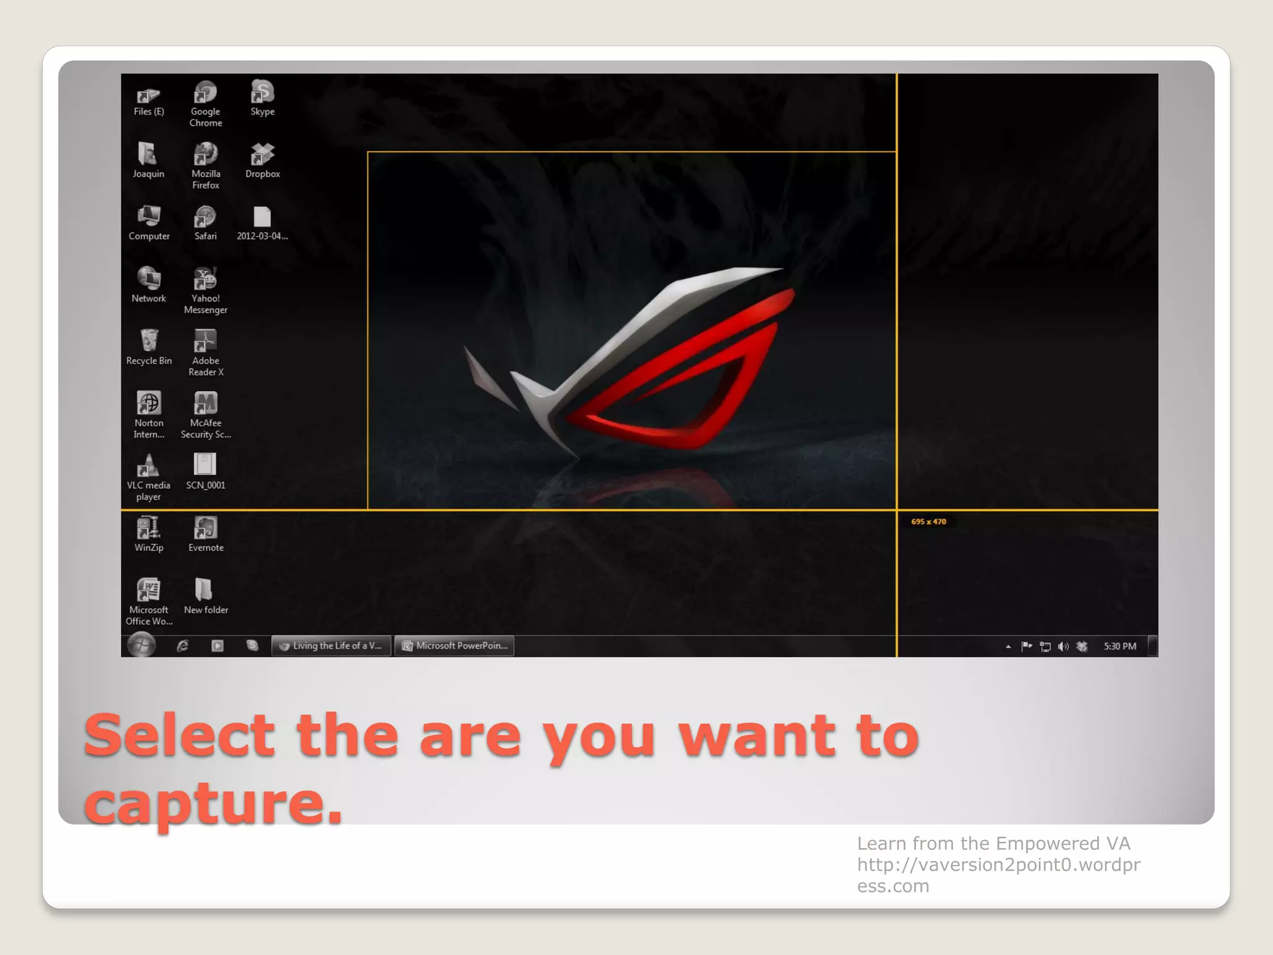Launch VLC media player shortcut
This screenshot has height=955, width=1273.
(149, 477)
